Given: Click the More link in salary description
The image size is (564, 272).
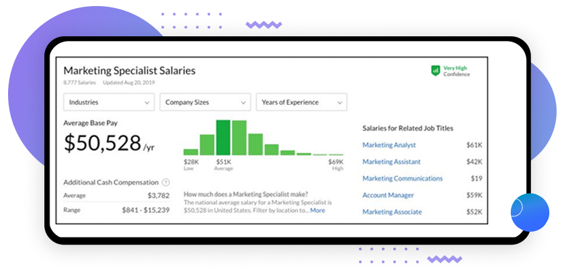Looking at the screenshot, I should click(x=317, y=210).
